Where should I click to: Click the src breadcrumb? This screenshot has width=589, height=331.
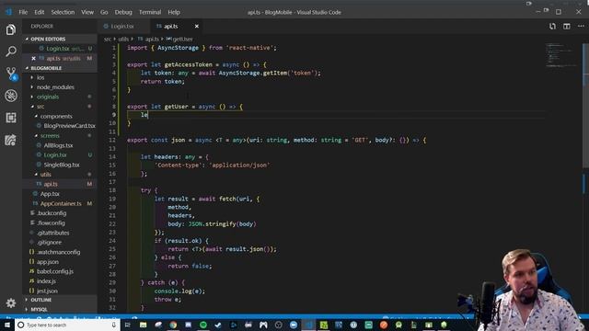(x=108, y=39)
